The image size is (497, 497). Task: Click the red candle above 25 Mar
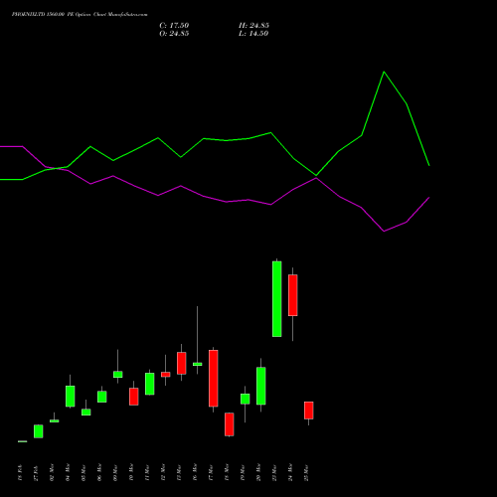[x=309, y=411]
